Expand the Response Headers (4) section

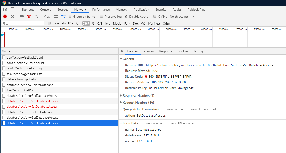(138, 96)
